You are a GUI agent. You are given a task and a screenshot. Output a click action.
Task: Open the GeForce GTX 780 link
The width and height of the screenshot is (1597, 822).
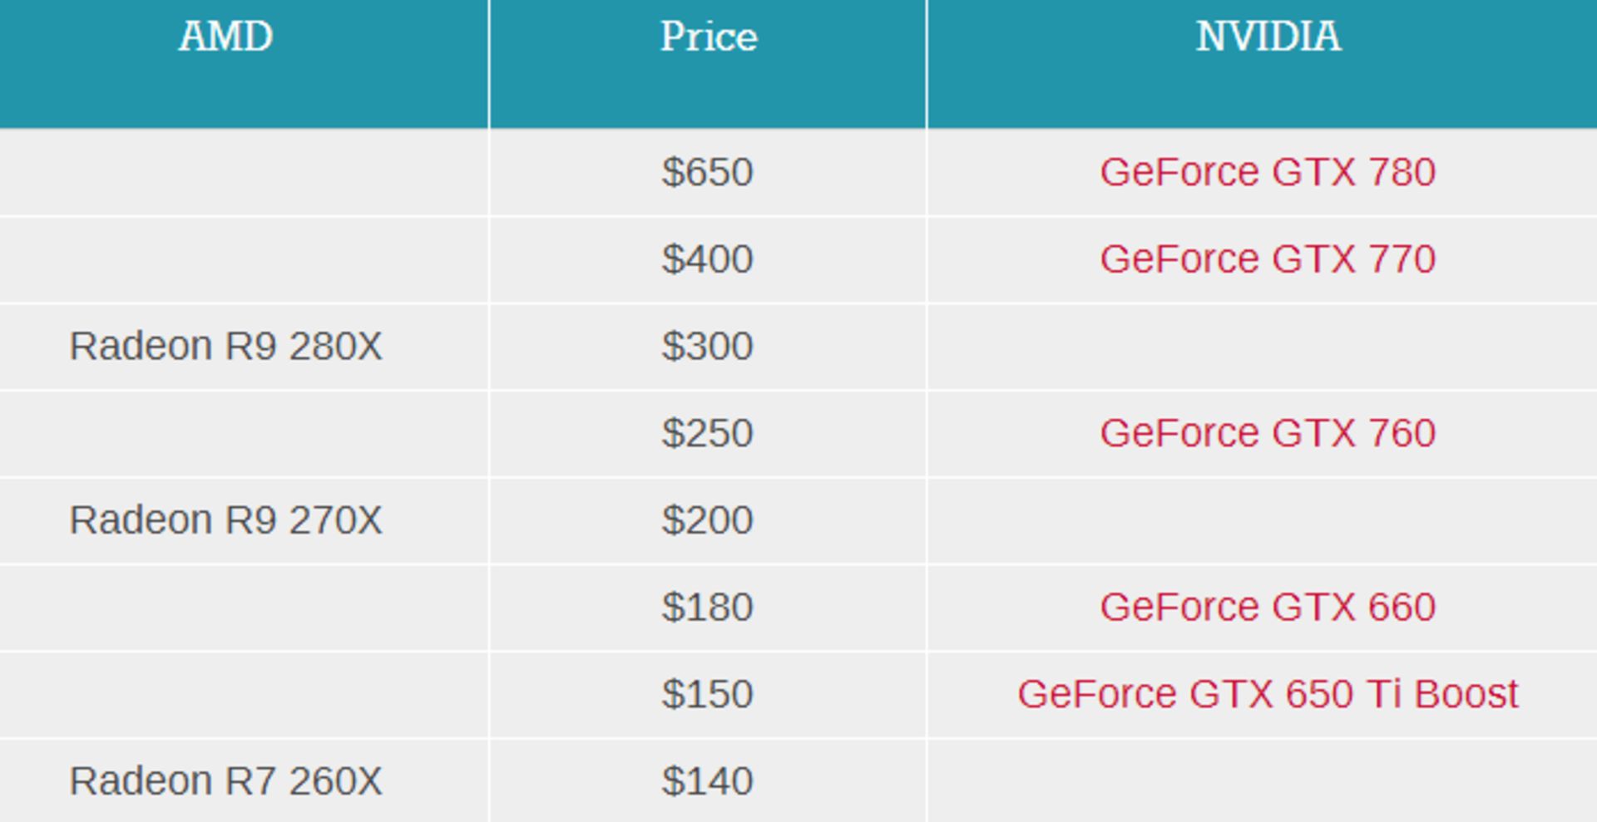pyautogui.click(x=1268, y=172)
